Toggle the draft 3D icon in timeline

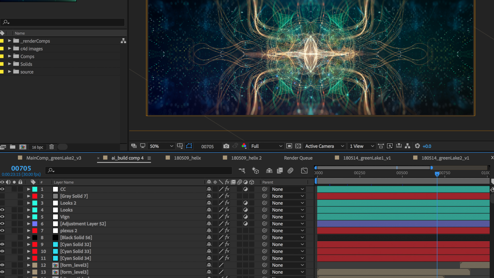(255, 170)
